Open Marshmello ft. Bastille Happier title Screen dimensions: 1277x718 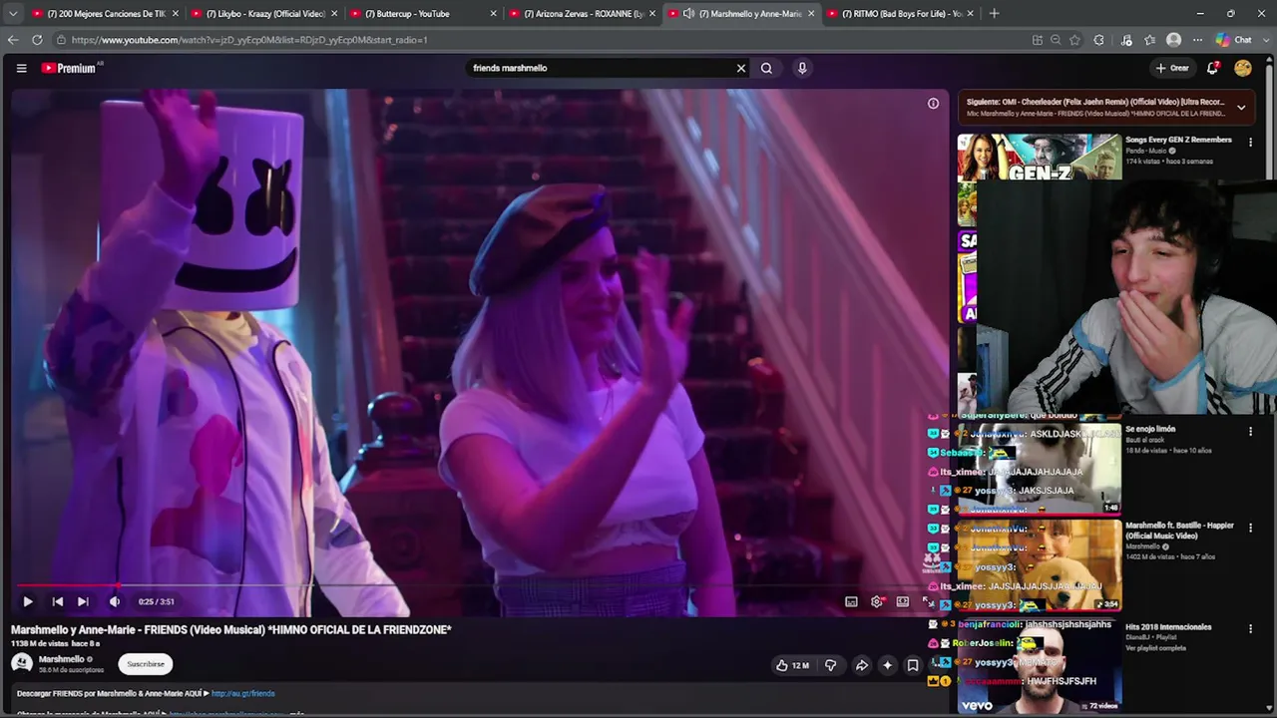pos(1179,531)
